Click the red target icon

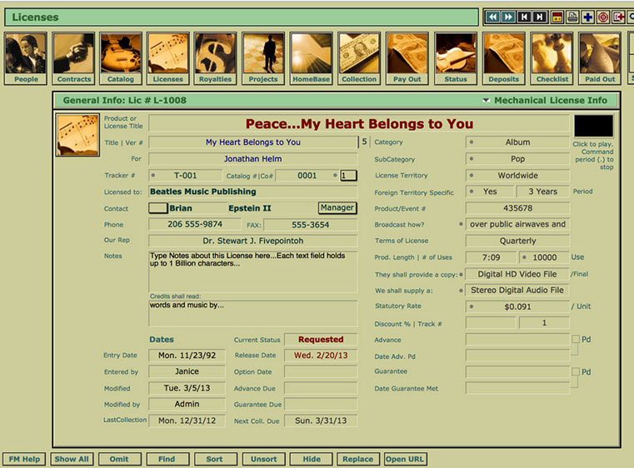pyautogui.click(x=603, y=17)
